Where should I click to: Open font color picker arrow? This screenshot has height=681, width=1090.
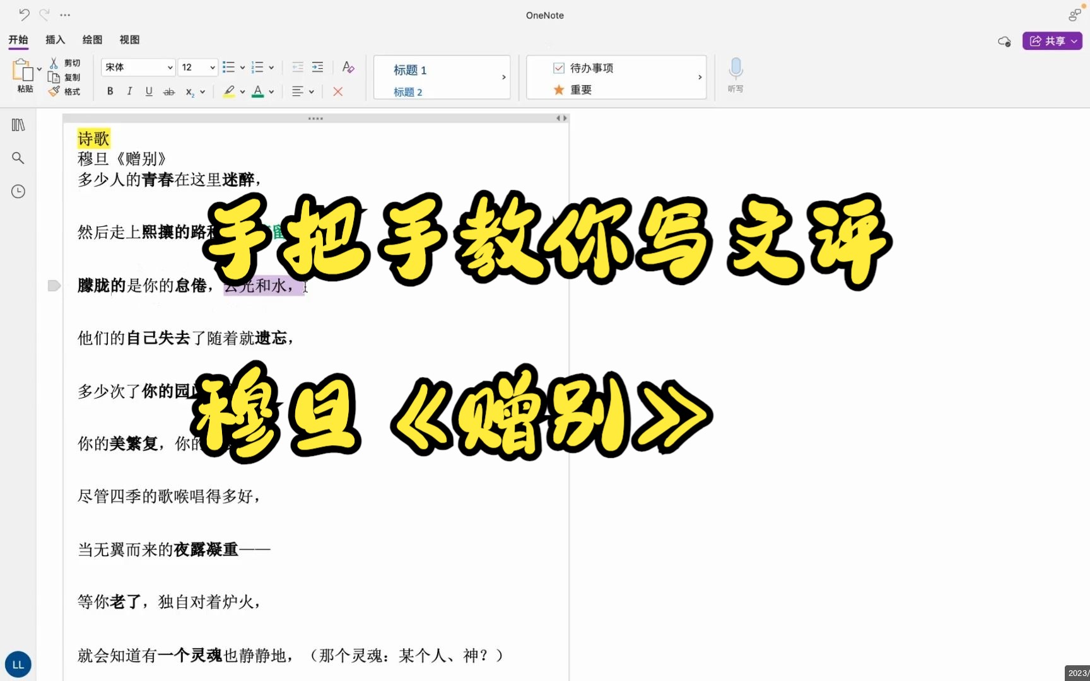[x=271, y=92]
